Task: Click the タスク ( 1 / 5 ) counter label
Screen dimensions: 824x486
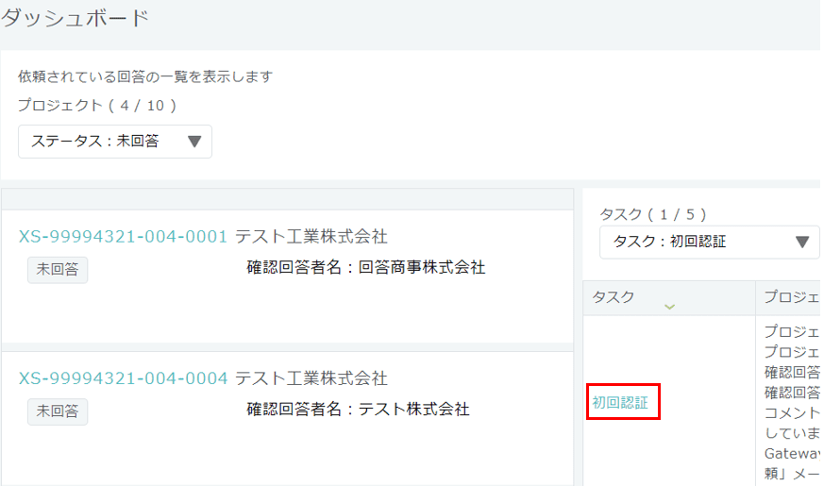Action: 653,214
